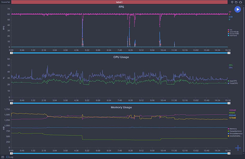Click the red label1 bar
Image resolution: width=245 pixels, height=159 pixels.
[x=119, y=2]
